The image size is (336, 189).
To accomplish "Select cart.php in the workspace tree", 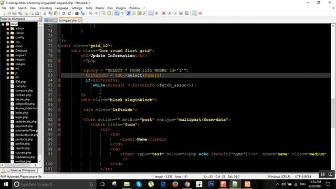I will coord(20,86).
